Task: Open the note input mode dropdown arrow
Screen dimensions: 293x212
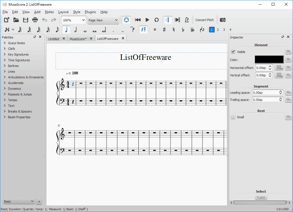Action: 13,30
